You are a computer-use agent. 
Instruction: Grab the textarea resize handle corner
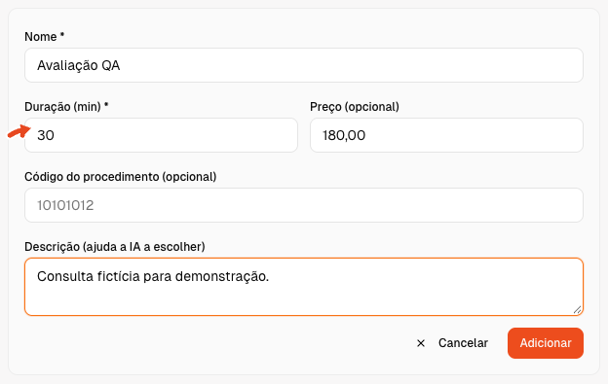tap(578, 309)
